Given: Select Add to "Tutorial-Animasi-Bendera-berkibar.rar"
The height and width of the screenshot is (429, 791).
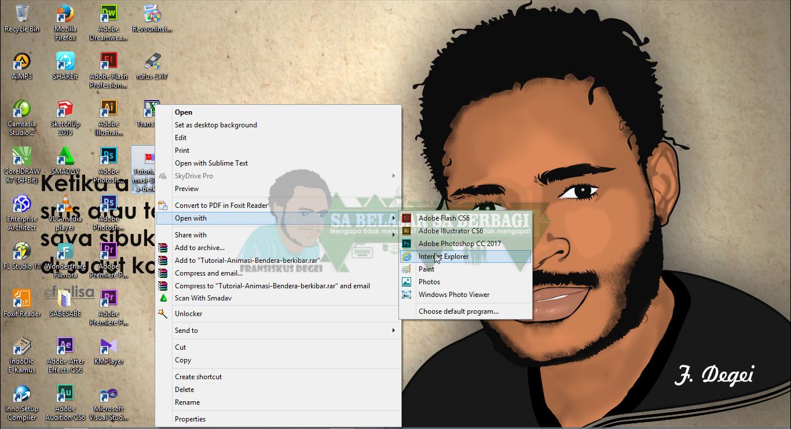Looking at the screenshot, I should [x=278, y=261].
